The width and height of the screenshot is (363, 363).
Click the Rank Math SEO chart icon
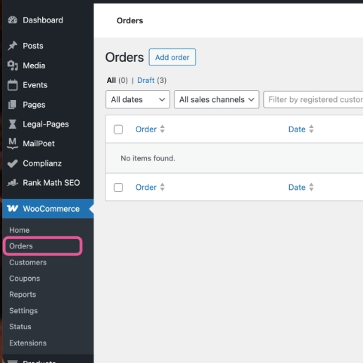tap(13, 183)
